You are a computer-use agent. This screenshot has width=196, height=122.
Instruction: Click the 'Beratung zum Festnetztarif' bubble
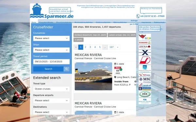point(151,10)
